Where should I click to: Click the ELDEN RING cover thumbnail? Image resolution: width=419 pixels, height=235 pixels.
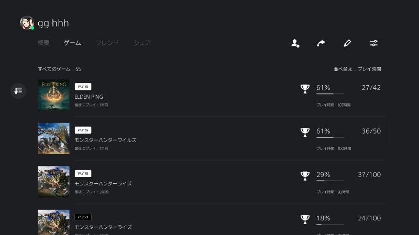54,95
